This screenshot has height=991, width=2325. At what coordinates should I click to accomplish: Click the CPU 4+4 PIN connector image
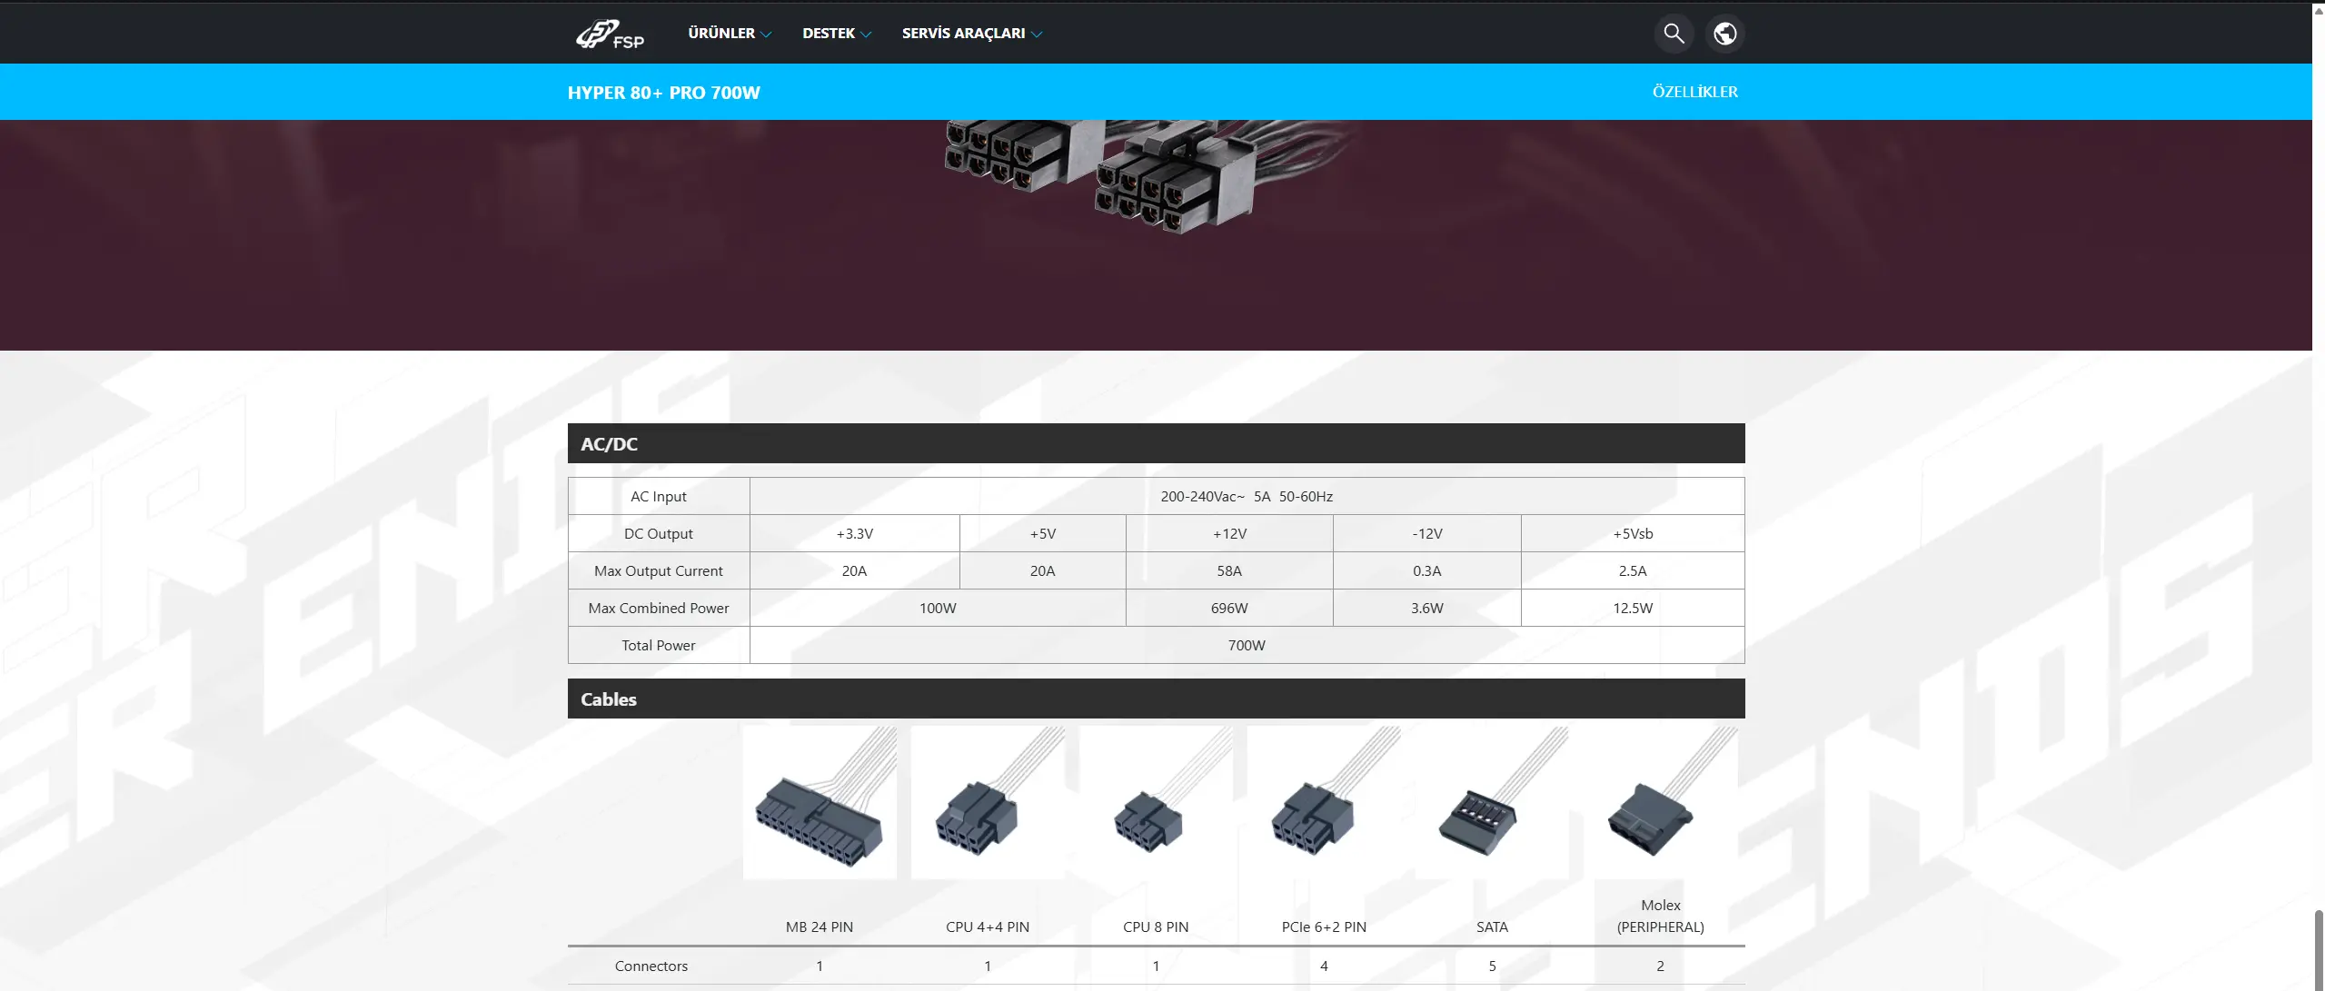coord(988,803)
